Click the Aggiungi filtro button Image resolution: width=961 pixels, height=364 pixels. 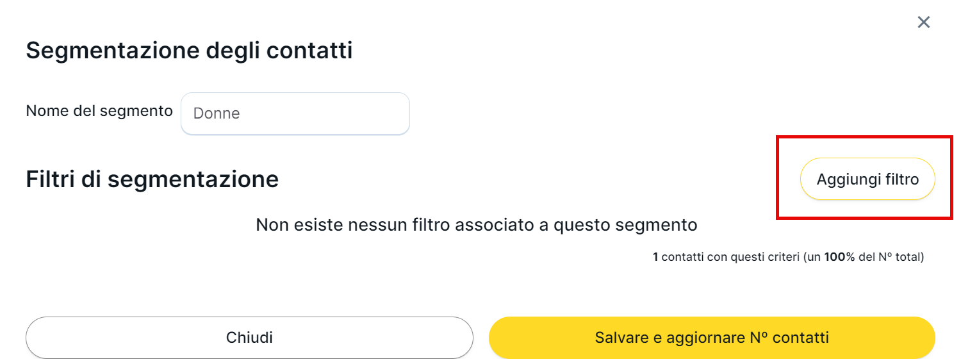tap(867, 179)
